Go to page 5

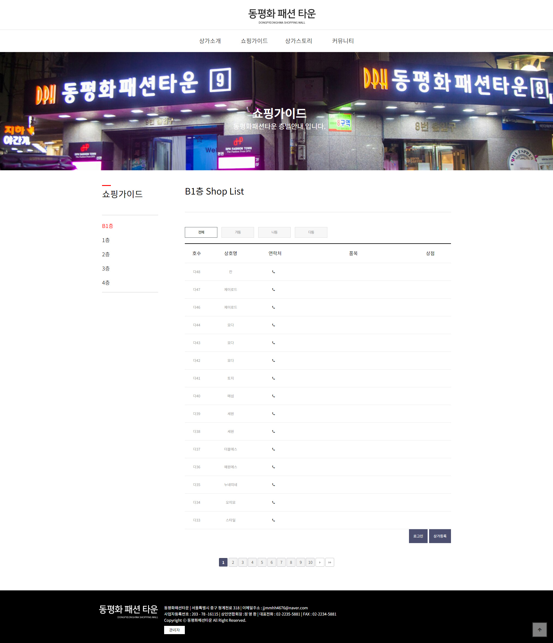[x=262, y=562]
